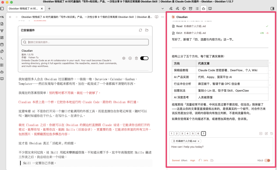The height and width of the screenshot is (170, 277).
Task: Click Claudian plugin hotkey plus icon
Action: pyautogui.click(x=130, y=58)
